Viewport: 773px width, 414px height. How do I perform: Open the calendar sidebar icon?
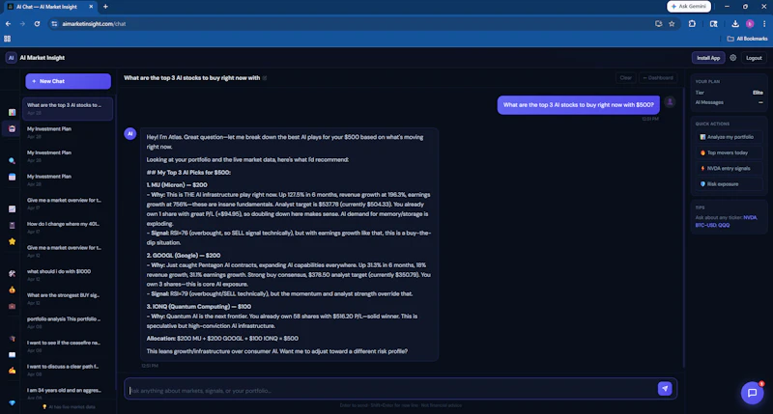pos(12,177)
